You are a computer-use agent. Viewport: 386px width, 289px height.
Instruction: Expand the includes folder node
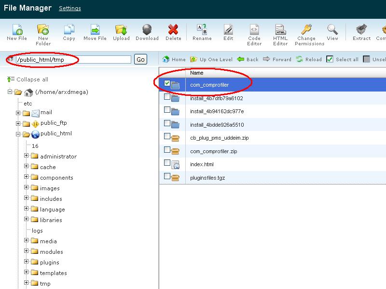tap(27, 198)
